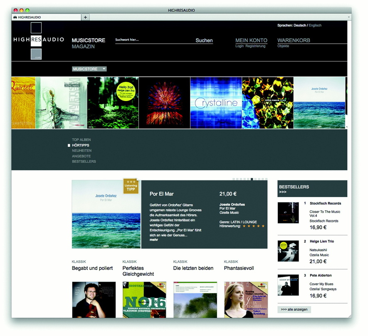Viewport: 368px width, 336px height.
Task: Switch language to Deutsch
Action: coord(300,25)
